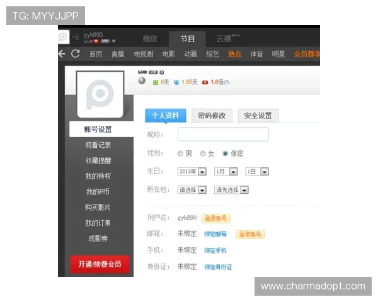
Task: Open 直播 in navigation bar
Action: [118, 54]
